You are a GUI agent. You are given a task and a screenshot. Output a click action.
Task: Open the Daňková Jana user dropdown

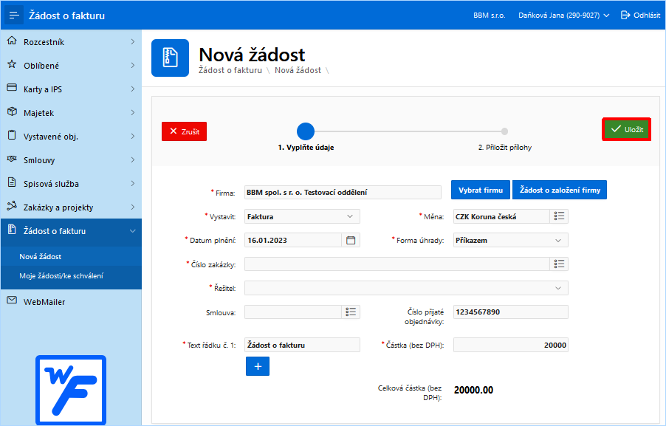[563, 16]
